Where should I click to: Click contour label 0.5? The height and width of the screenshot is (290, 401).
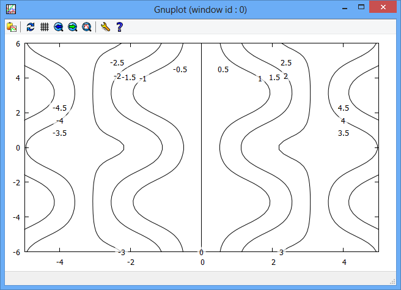(223, 70)
